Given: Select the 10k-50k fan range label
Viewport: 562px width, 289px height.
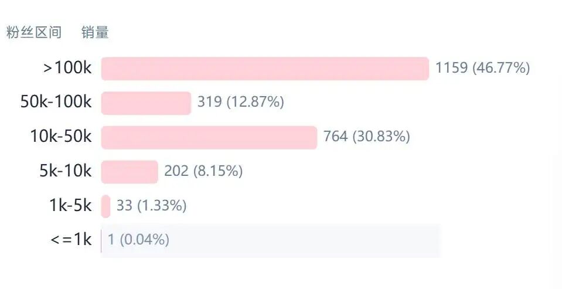Looking at the screenshot, I should [61, 137].
